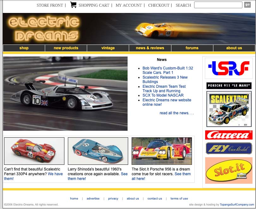Open the LSRF logo banner
This screenshot has height=209, width=256.
click(x=229, y=68)
